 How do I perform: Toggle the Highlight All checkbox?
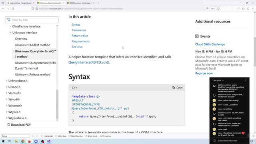pyautogui.click(x=42, y=136)
